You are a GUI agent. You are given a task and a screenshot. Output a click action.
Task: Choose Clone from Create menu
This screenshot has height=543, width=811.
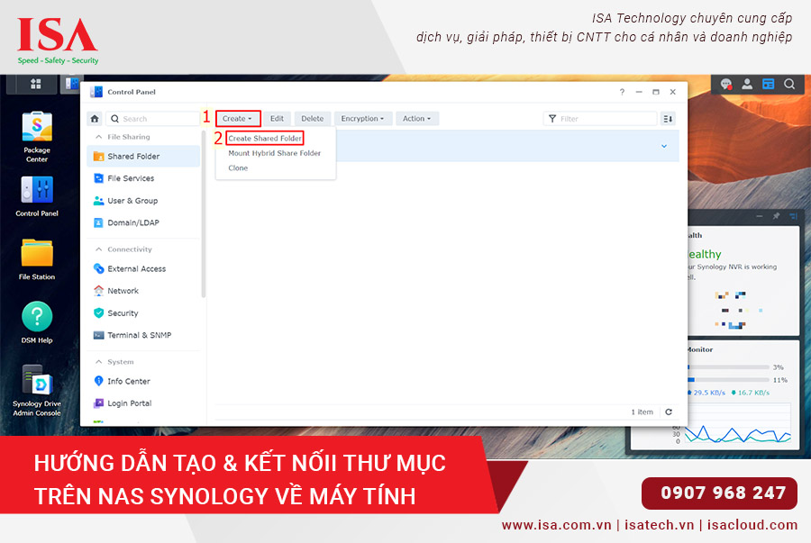click(x=238, y=167)
